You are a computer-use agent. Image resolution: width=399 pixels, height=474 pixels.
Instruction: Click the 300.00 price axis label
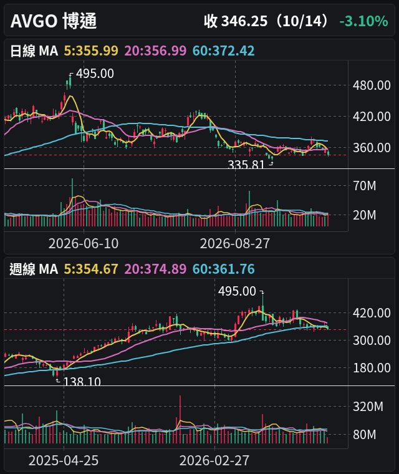372,341
